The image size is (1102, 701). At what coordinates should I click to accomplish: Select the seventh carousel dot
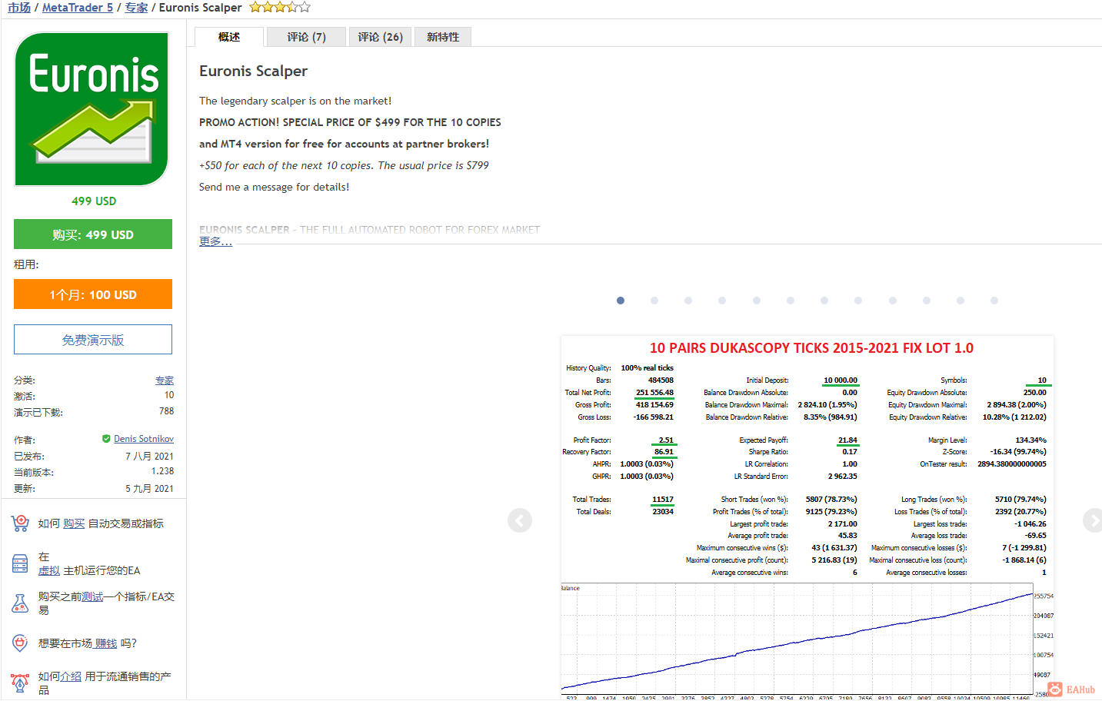(x=824, y=301)
